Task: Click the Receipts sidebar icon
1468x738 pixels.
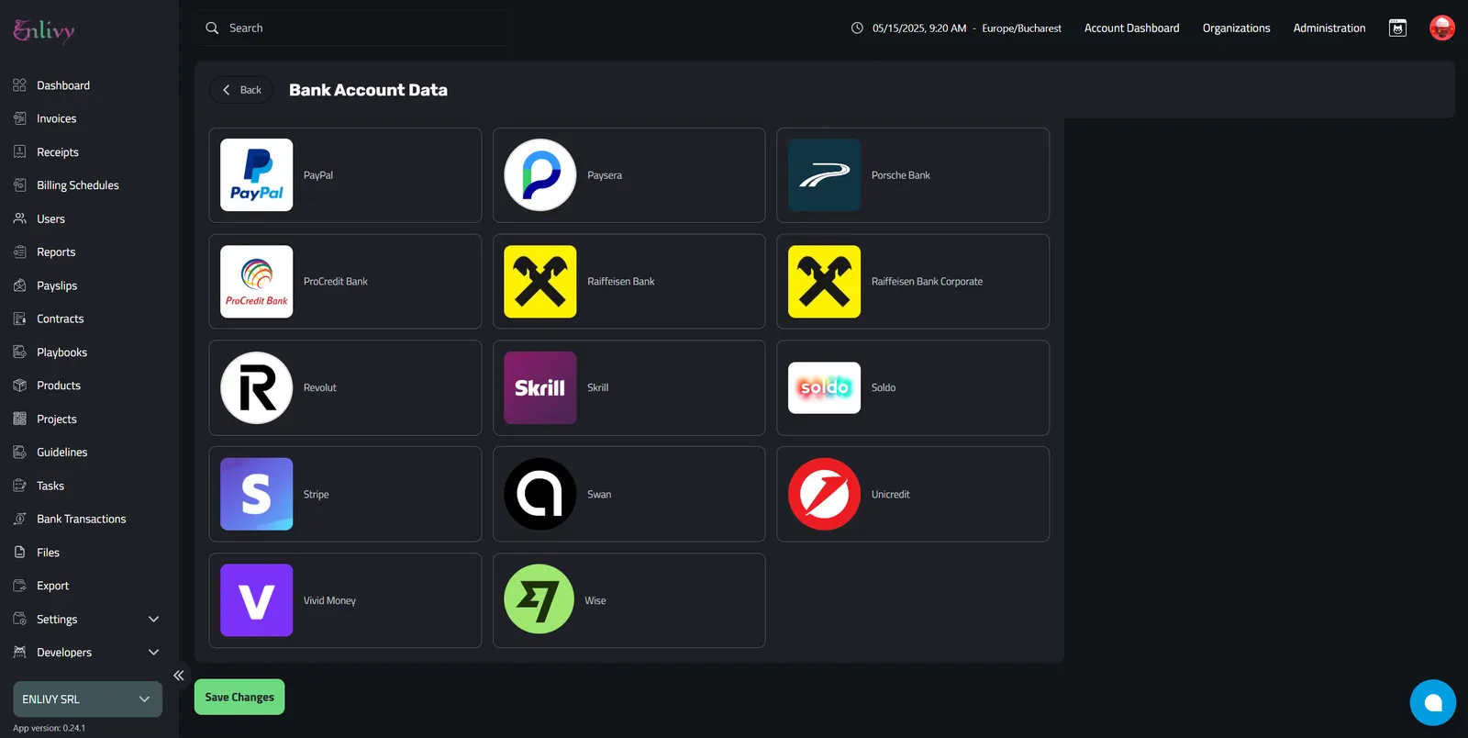Action: click(19, 152)
